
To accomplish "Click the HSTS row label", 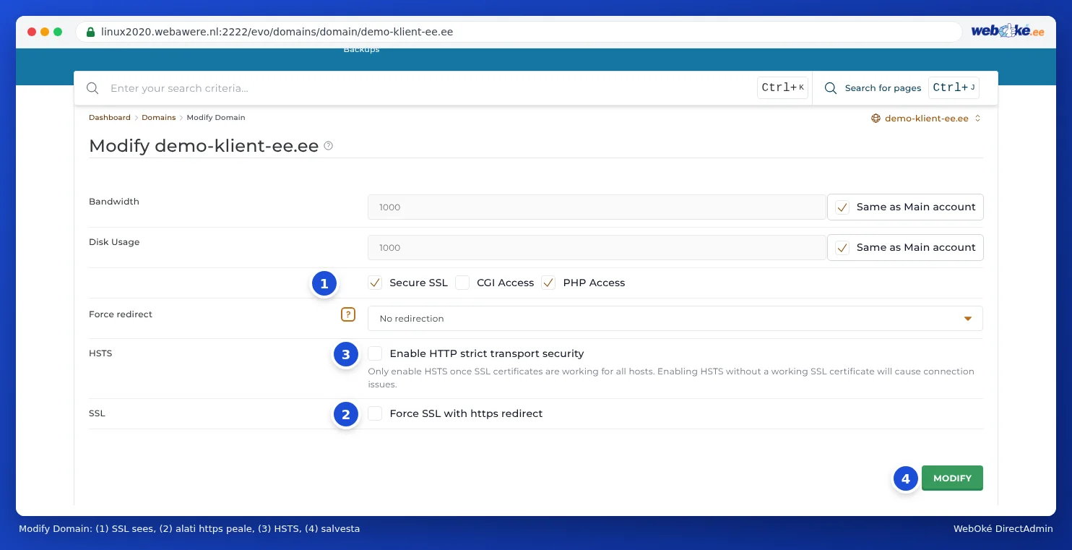I will (x=100, y=353).
